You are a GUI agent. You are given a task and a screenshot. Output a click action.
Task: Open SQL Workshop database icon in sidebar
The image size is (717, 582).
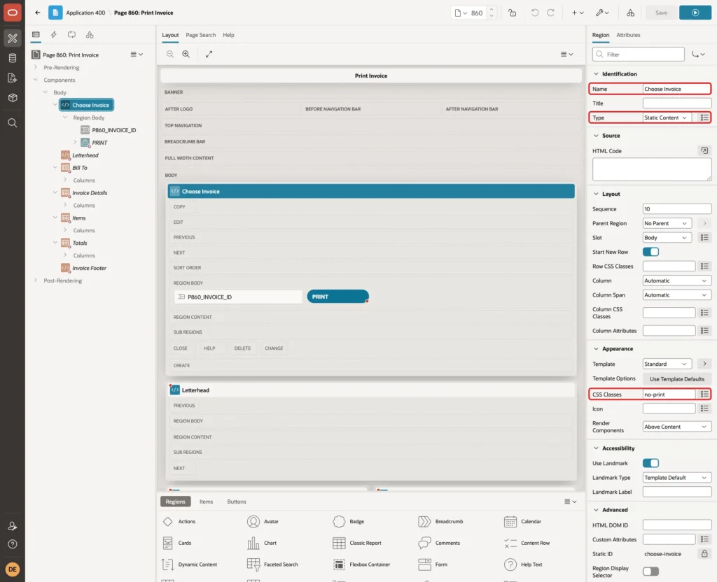13,58
